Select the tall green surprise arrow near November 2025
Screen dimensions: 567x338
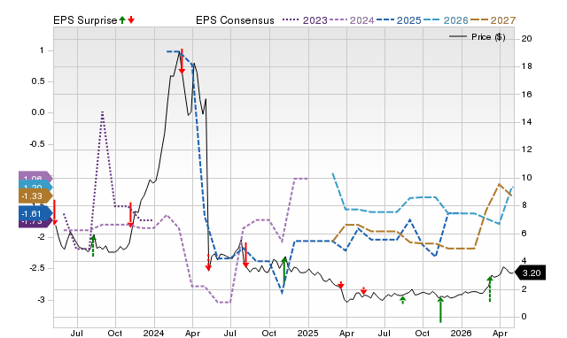(x=440, y=310)
